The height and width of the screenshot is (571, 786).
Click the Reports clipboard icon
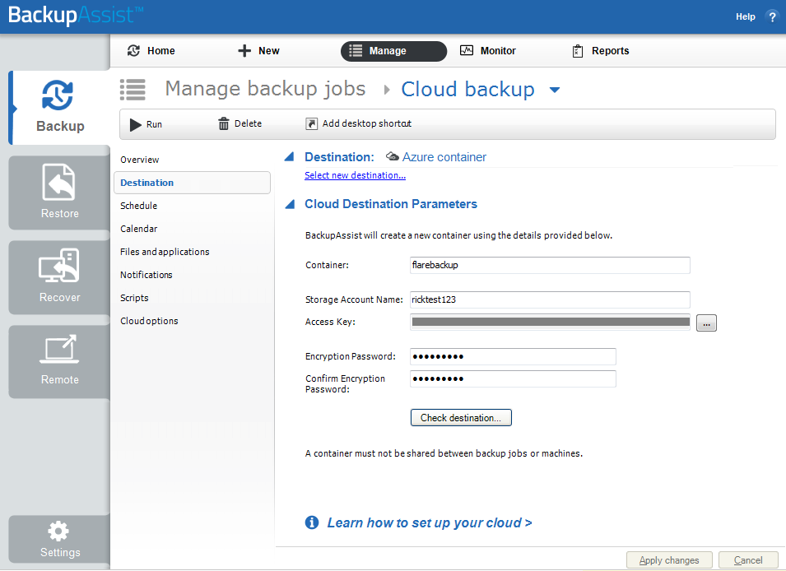[x=578, y=51]
